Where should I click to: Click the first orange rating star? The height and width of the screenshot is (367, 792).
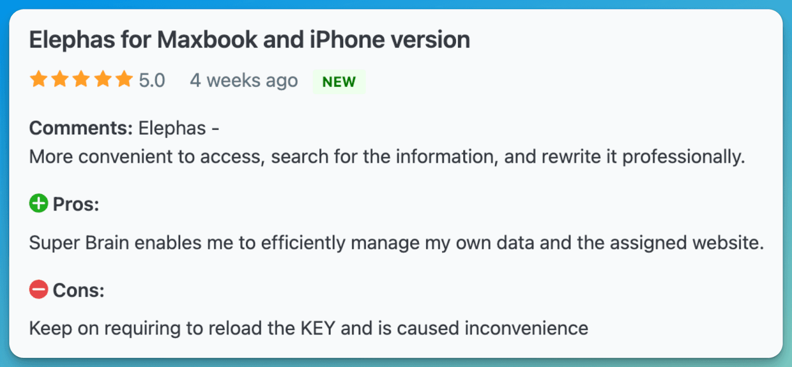tap(39, 79)
